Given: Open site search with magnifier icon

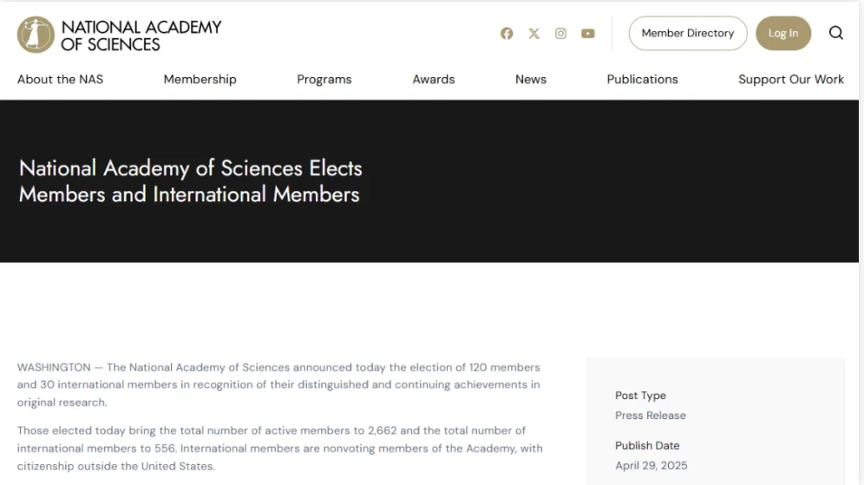Looking at the screenshot, I should click(x=836, y=33).
